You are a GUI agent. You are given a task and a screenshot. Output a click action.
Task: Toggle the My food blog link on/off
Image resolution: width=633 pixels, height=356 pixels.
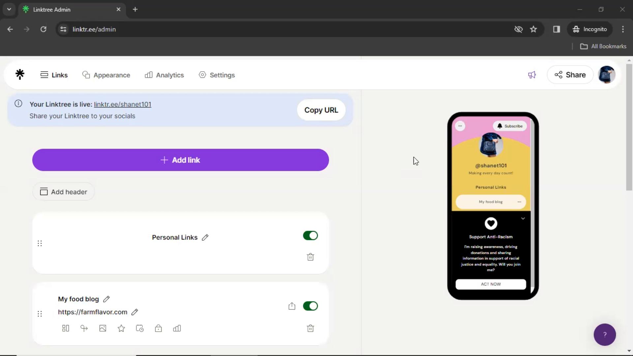(311, 306)
